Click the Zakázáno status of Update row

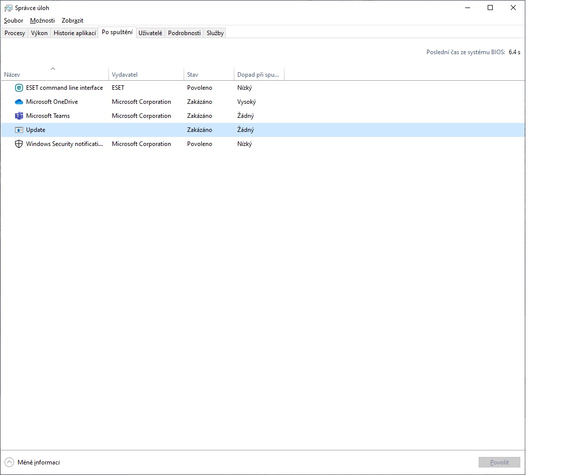pyautogui.click(x=199, y=130)
